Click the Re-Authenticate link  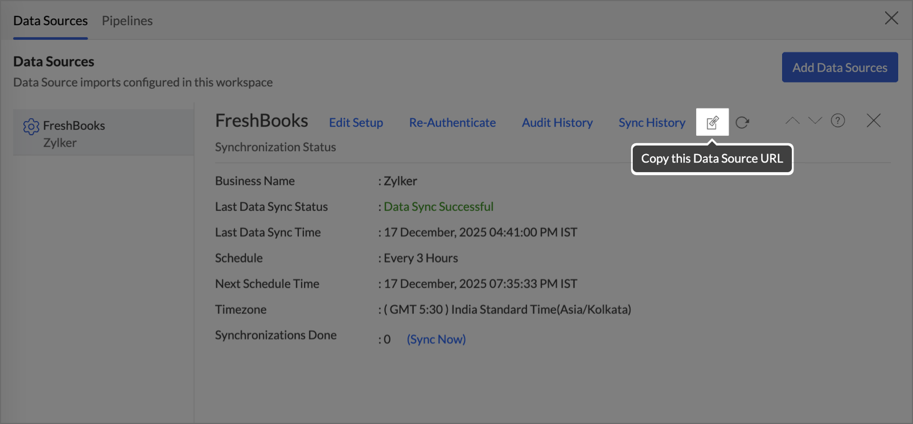tap(452, 122)
